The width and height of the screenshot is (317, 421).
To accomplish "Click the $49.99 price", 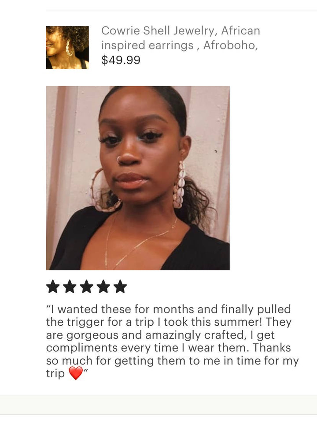I will pos(121,60).
